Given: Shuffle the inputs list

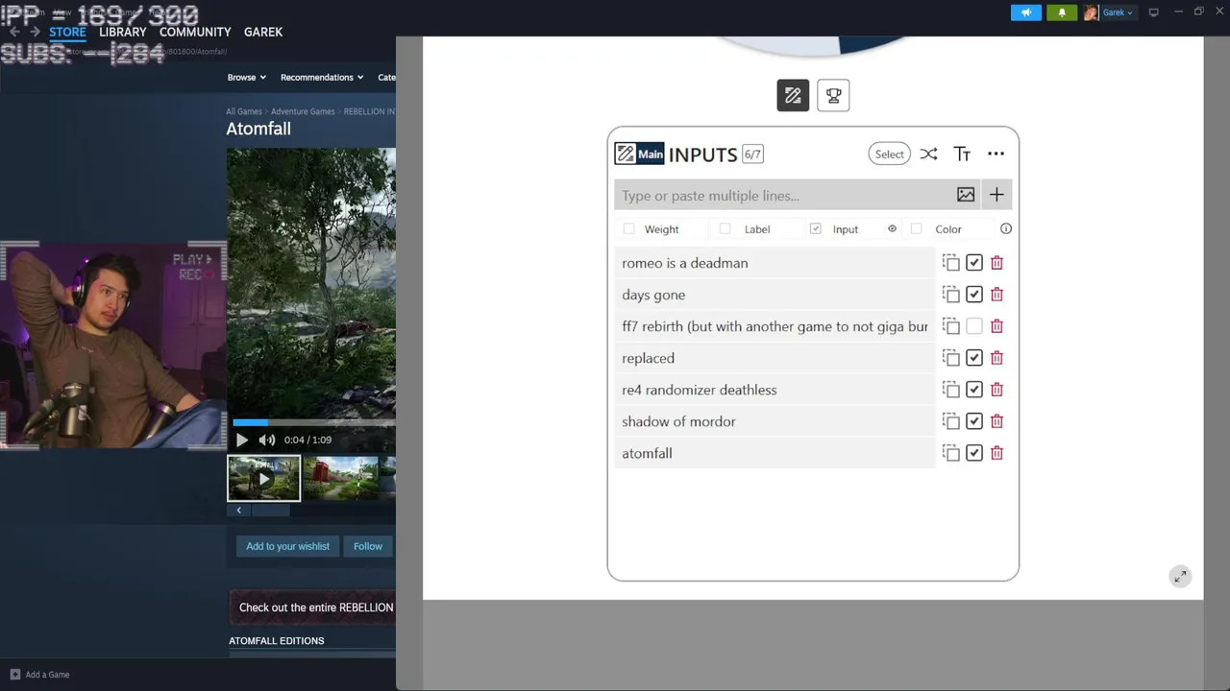Looking at the screenshot, I should (928, 154).
